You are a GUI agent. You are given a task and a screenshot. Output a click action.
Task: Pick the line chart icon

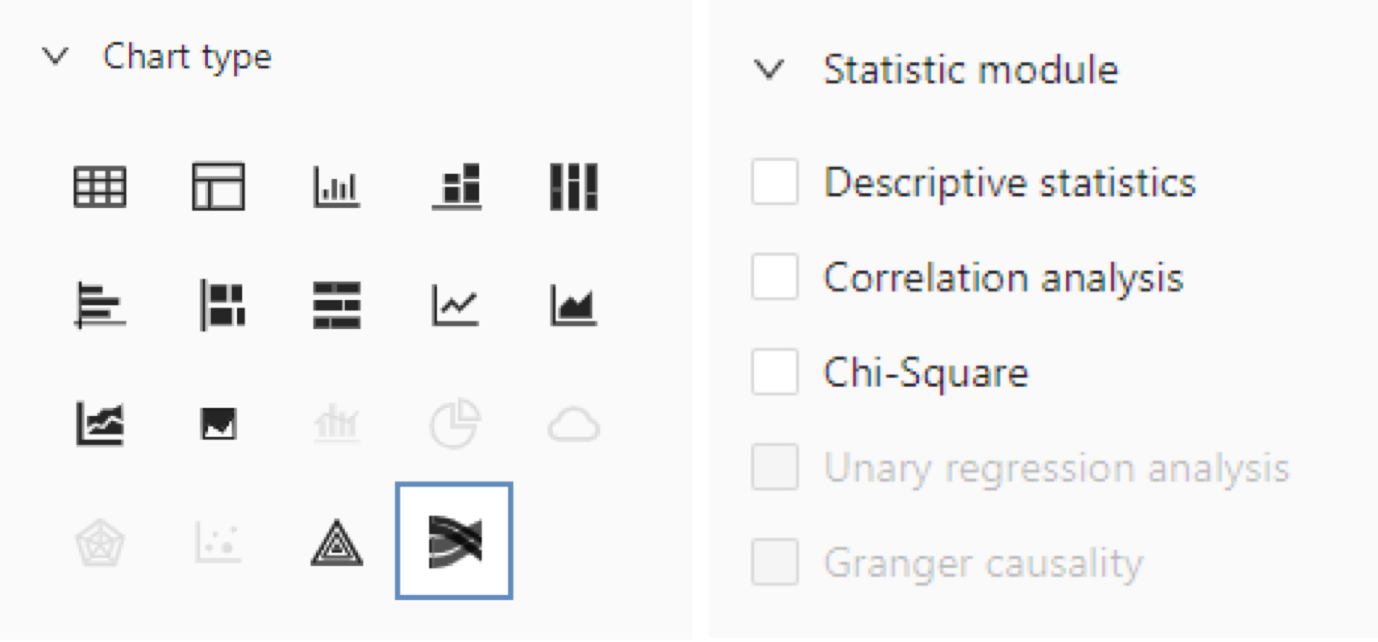click(455, 305)
